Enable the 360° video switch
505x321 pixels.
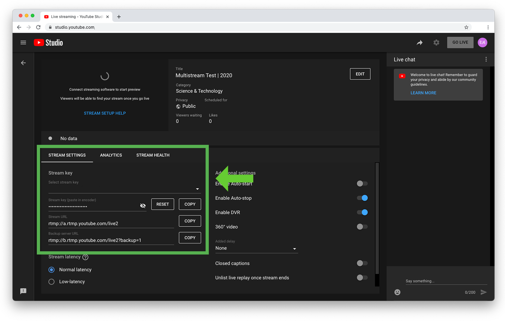click(x=362, y=227)
